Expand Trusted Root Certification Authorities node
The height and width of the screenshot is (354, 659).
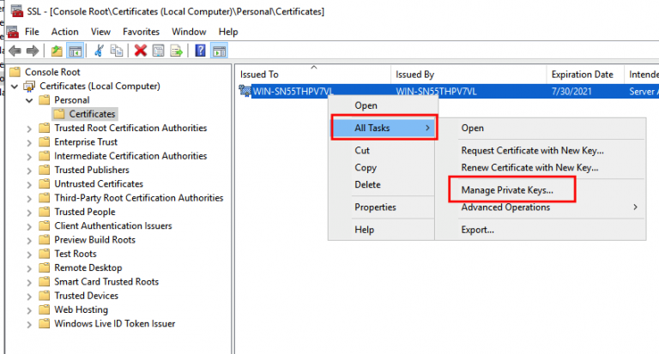point(29,129)
